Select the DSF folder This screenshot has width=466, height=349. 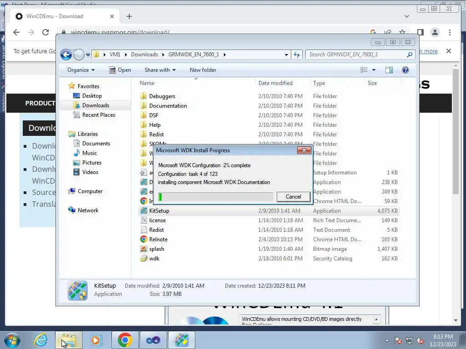tap(154, 115)
